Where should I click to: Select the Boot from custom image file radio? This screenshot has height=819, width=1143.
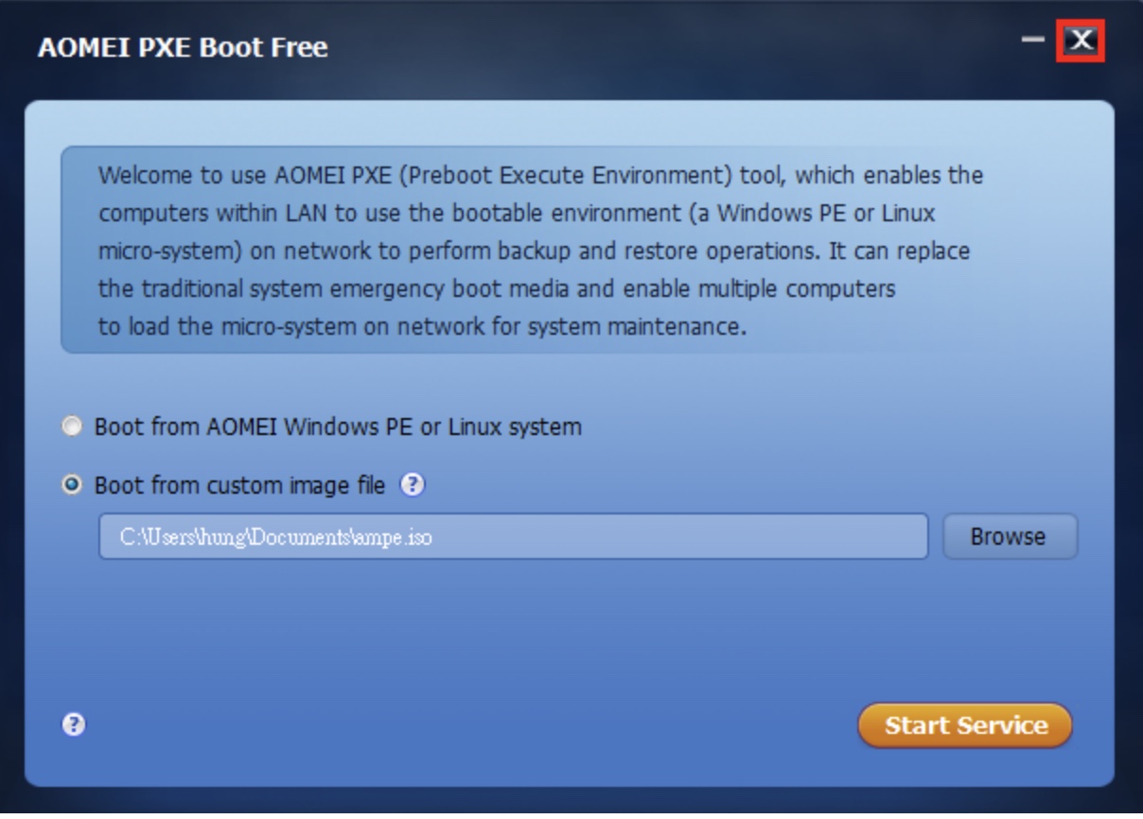tap(72, 485)
